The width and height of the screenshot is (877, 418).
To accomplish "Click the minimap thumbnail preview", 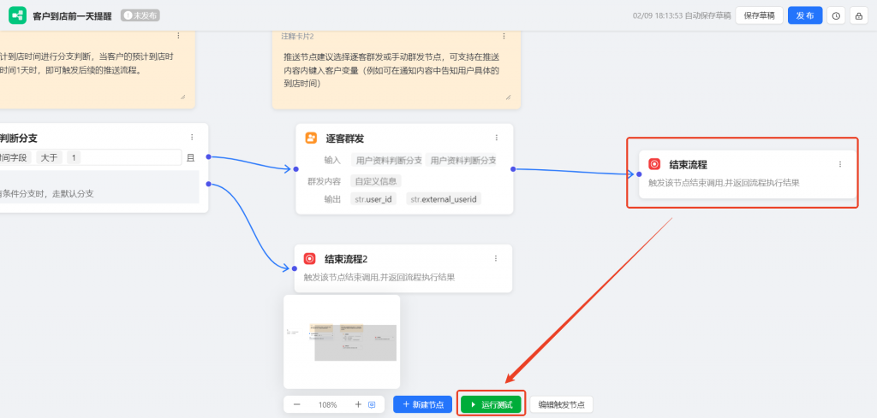I will coord(342,342).
